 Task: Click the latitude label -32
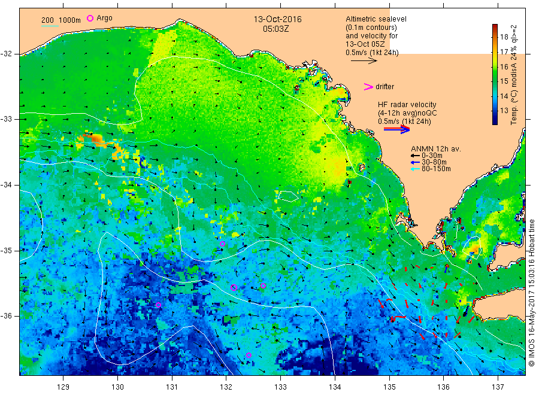(6, 54)
